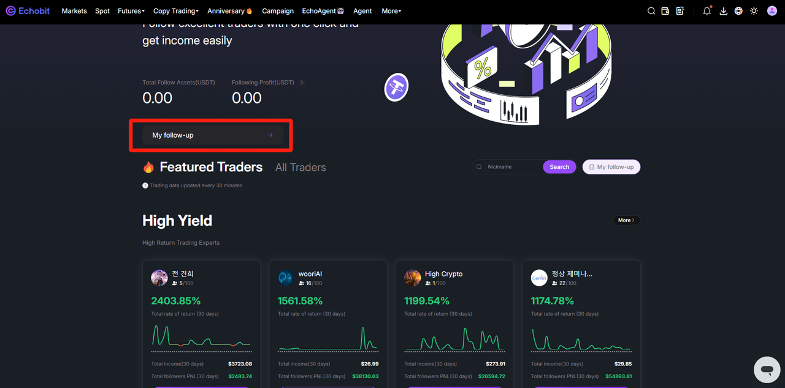The image size is (785, 388).
Task: Open the user profile avatar
Action: (772, 11)
